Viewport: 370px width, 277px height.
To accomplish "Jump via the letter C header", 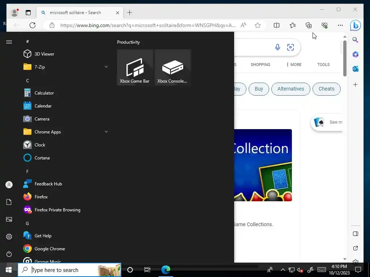I will pos(27,80).
